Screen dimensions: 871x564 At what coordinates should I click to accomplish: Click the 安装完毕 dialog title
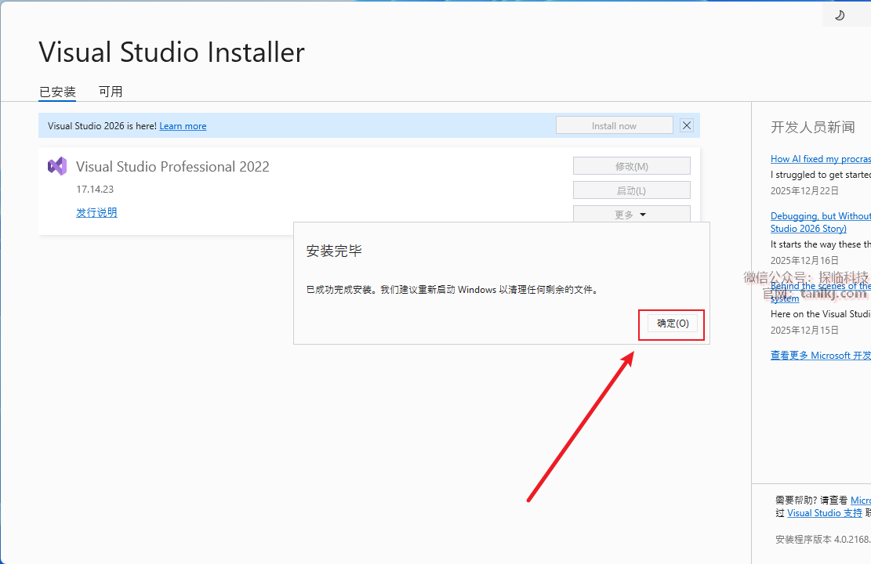[x=335, y=251]
